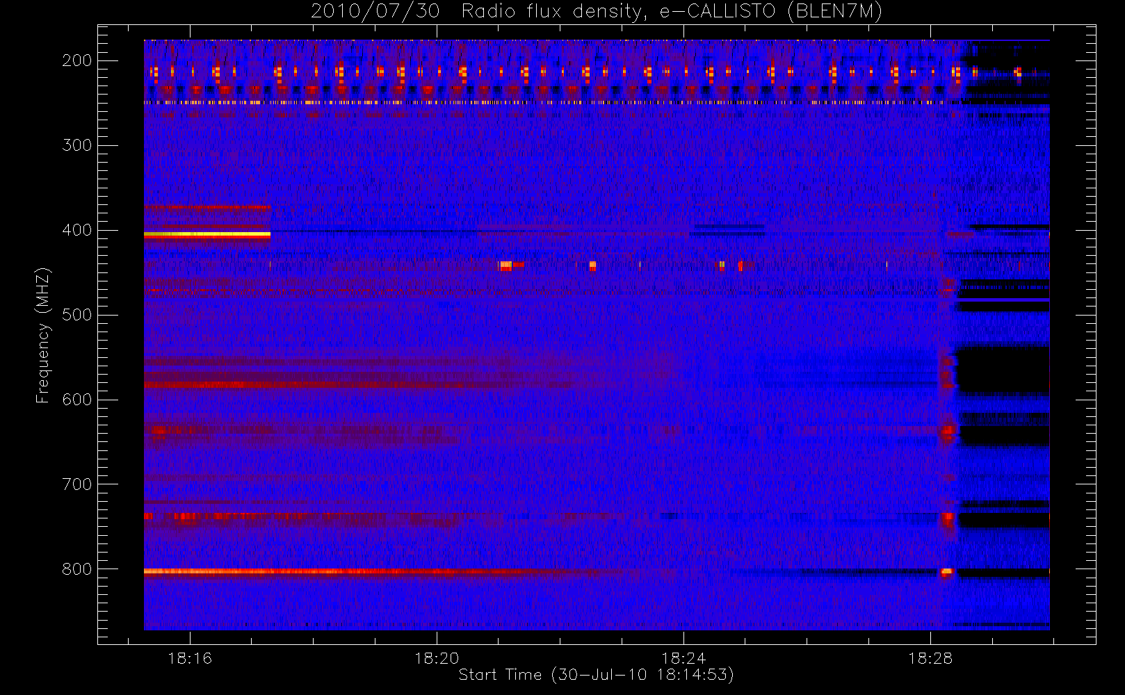Screen dimensions: 1125x695
Task: Click the 200 frequency tick label
Action: [77, 60]
